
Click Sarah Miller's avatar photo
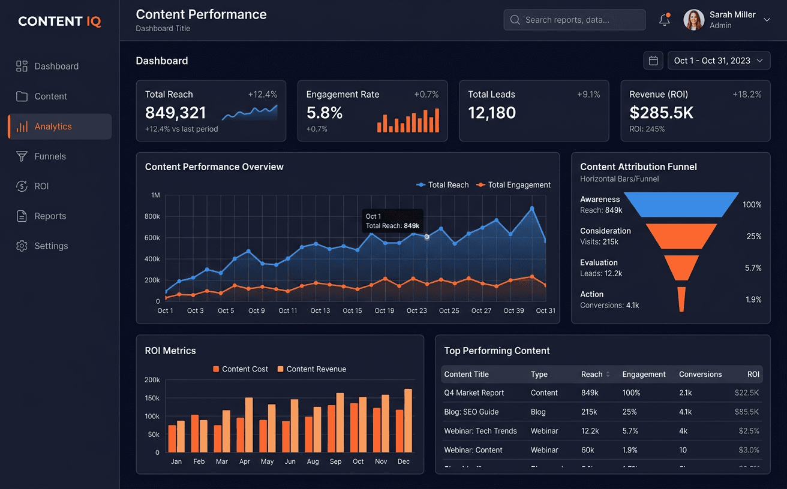pyautogui.click(x=694, y=20)
